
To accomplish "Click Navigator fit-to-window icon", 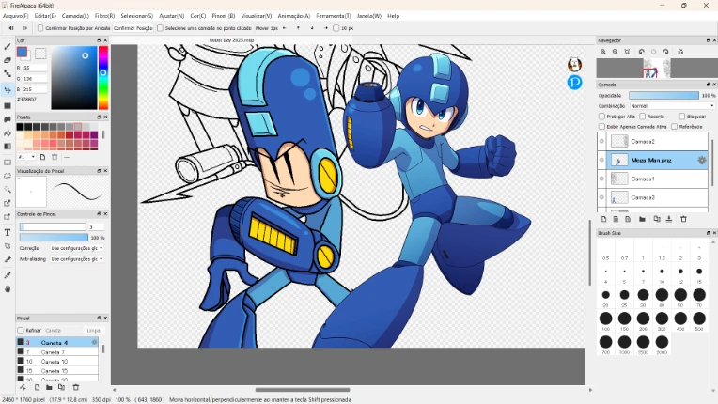I will pos(627,52).
